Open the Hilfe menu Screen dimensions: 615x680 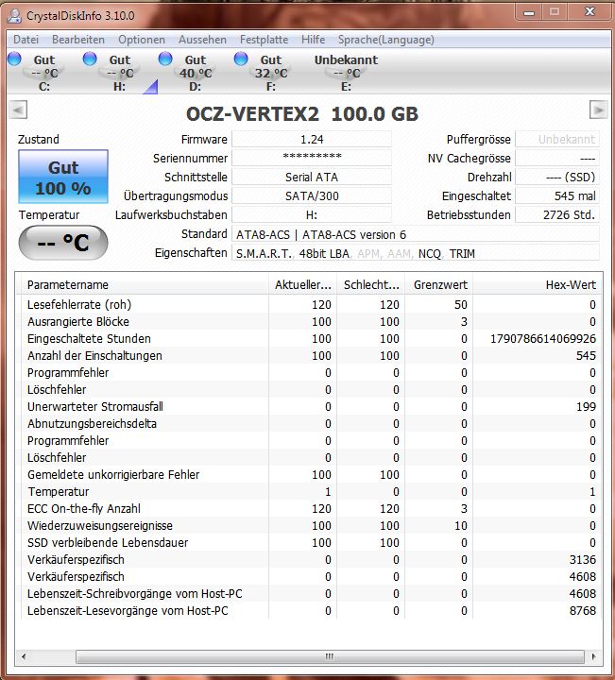313,40
